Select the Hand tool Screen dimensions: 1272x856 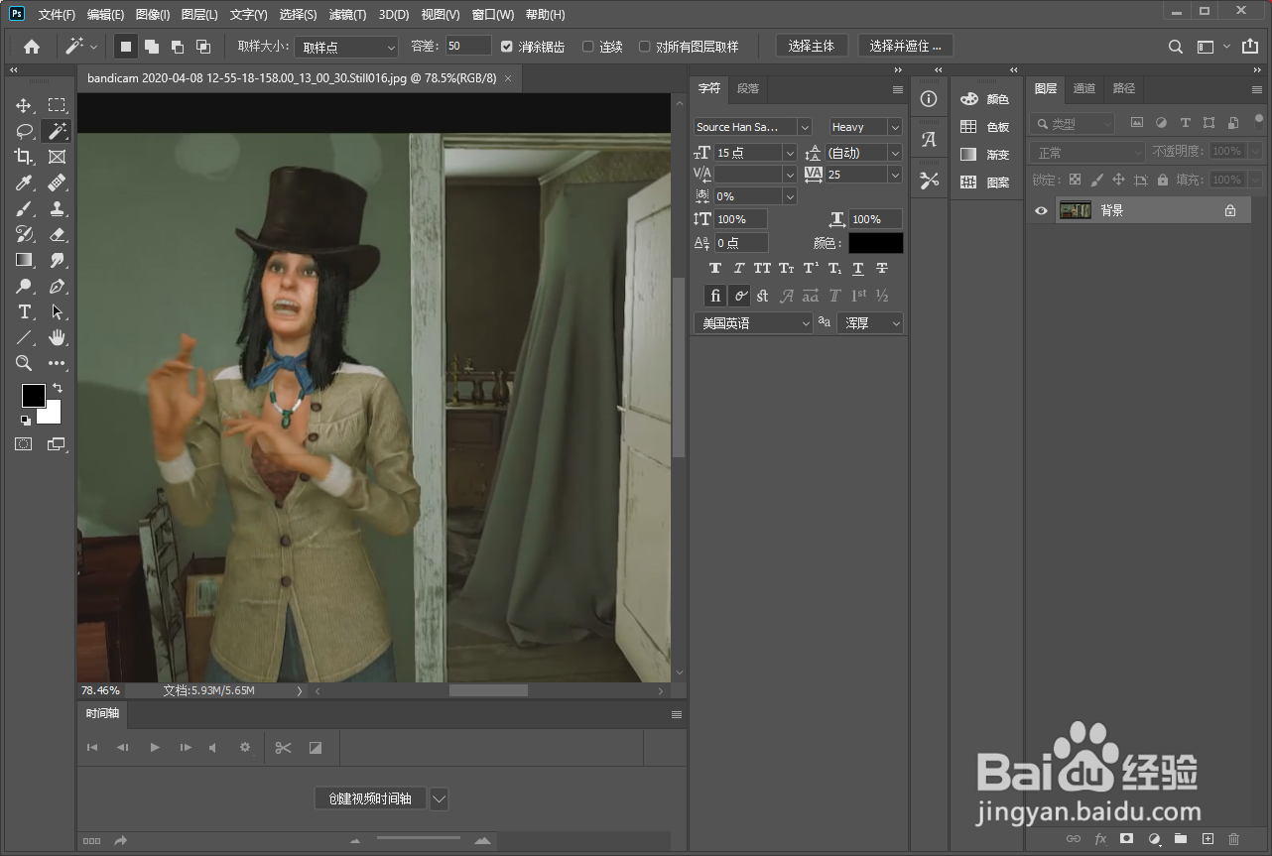[x=57, y=337]
